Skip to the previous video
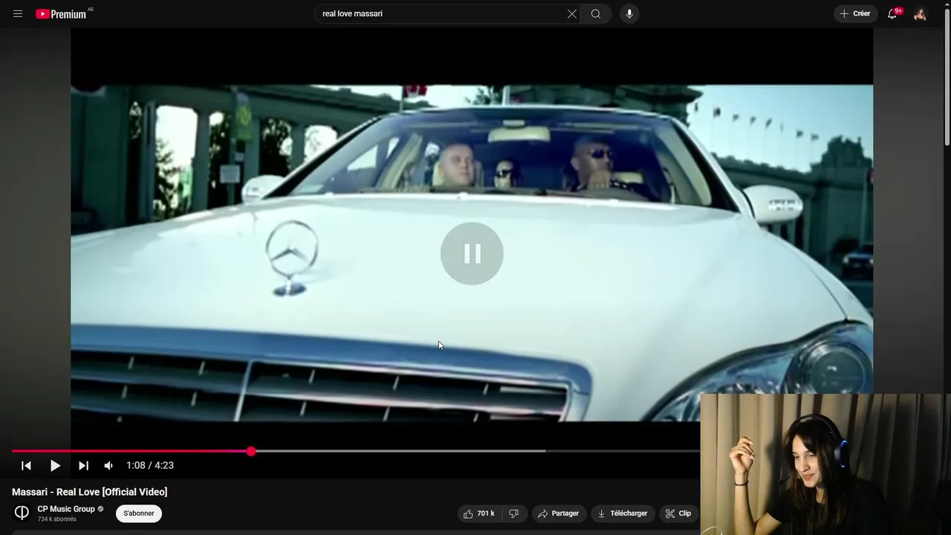This screenshot has width=951, height=535. pos(26,465)
